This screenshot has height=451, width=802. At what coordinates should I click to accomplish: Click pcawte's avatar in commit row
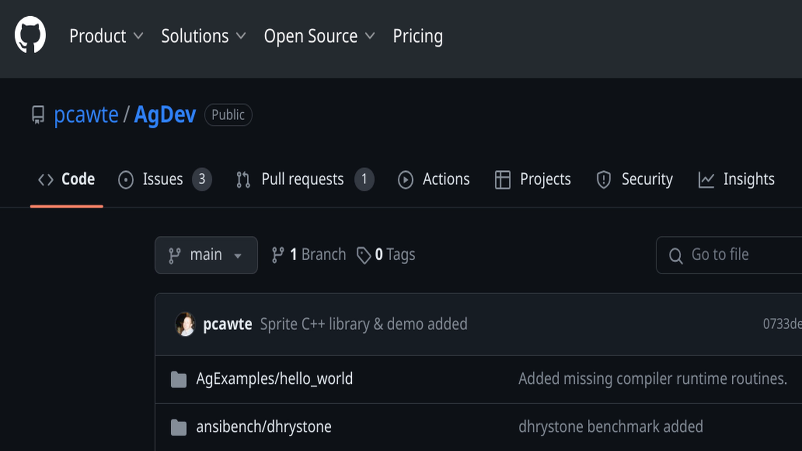[x=185, y=324]
